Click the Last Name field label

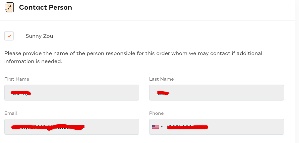[x=161, y=79]
